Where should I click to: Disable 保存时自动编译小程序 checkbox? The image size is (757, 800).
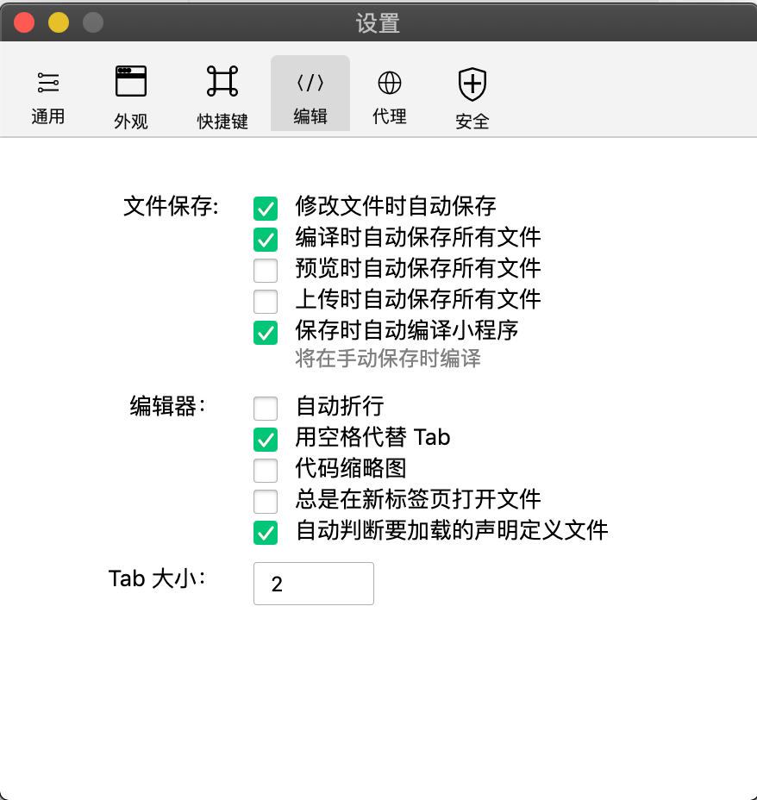(266, 333)
